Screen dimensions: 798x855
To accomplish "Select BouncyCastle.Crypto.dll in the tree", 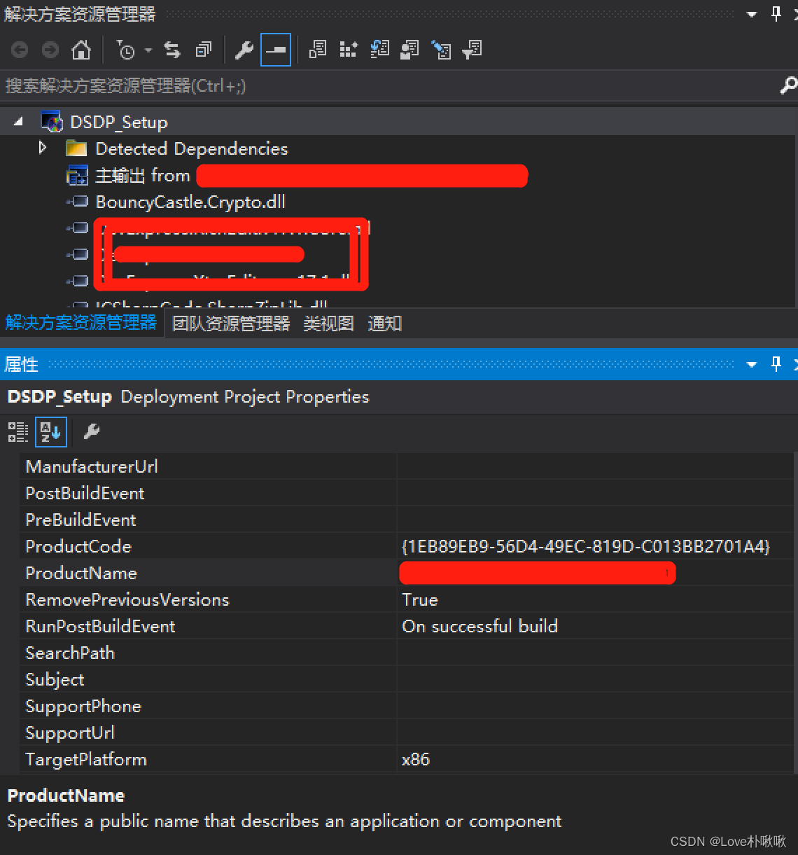I will click(x=190, y=202).
